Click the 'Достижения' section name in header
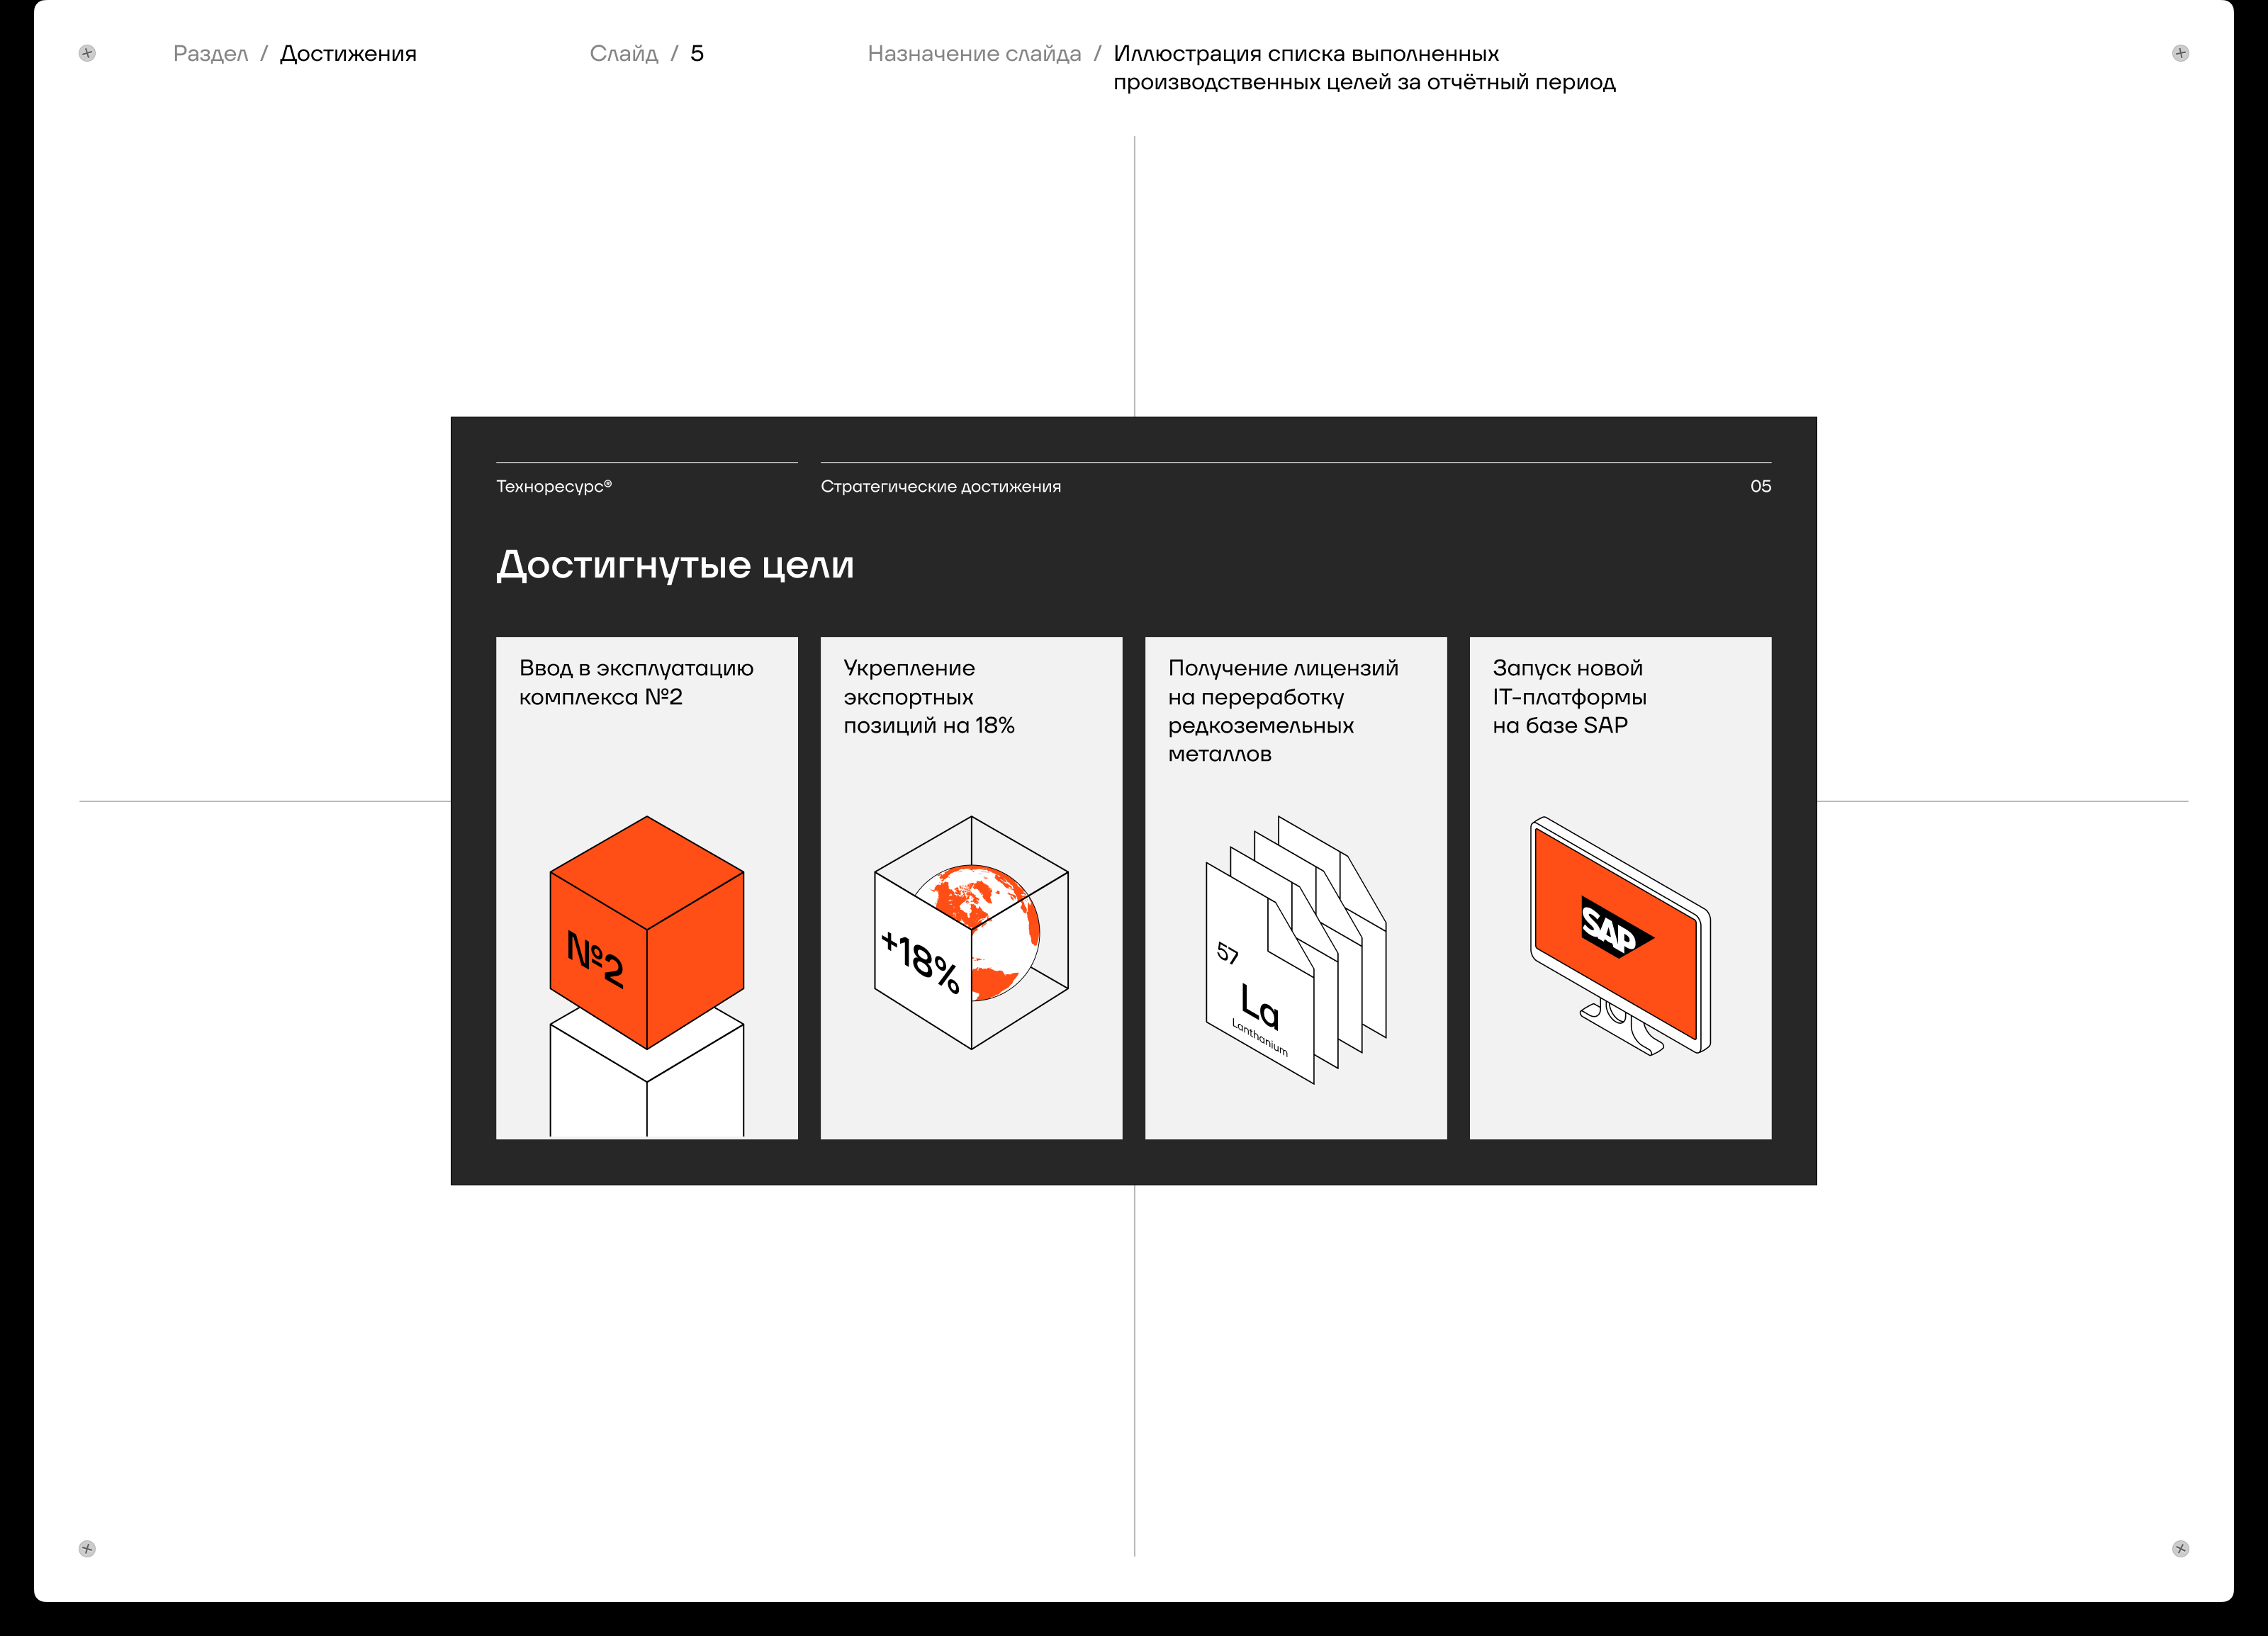This screenshot has width=2268, height=1636. [348, 54]
